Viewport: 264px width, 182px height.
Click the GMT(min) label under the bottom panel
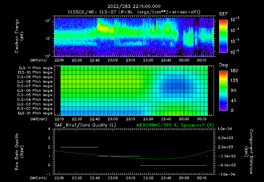[39, 178]
